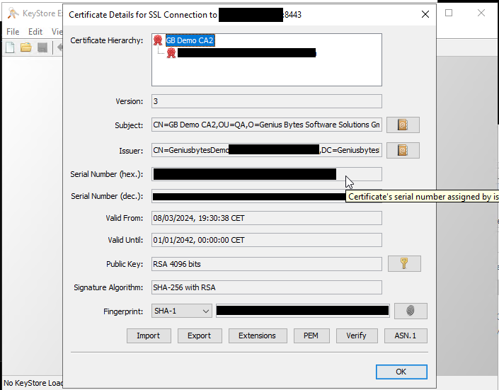Select the child certificate rosette icon

coord(171,53)
